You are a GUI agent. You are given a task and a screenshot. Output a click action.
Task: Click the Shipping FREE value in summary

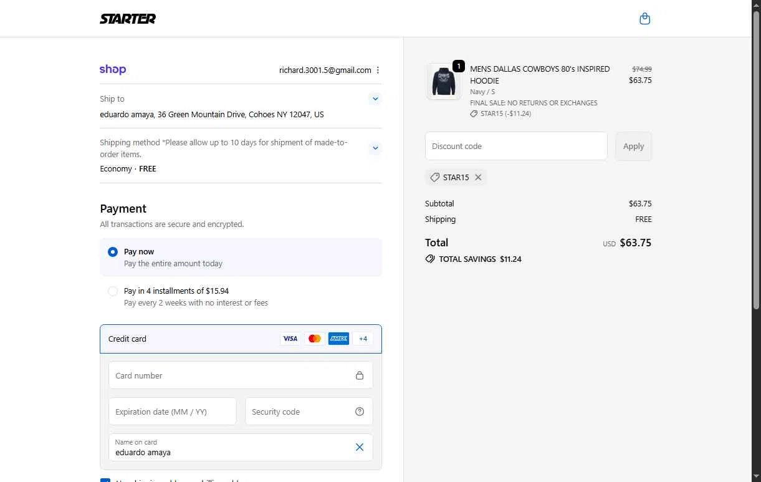tap(643, 219)
